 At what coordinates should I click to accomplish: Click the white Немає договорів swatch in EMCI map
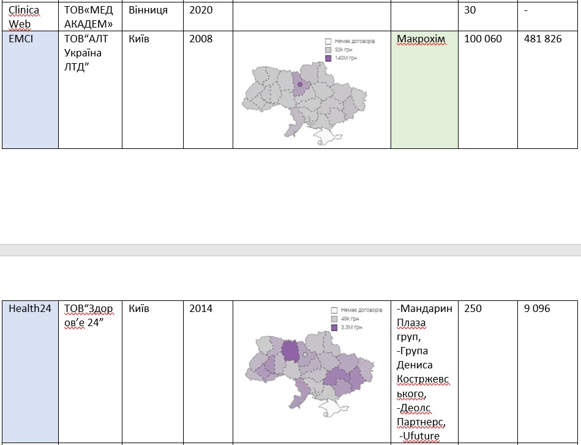(x=328, y=42)
